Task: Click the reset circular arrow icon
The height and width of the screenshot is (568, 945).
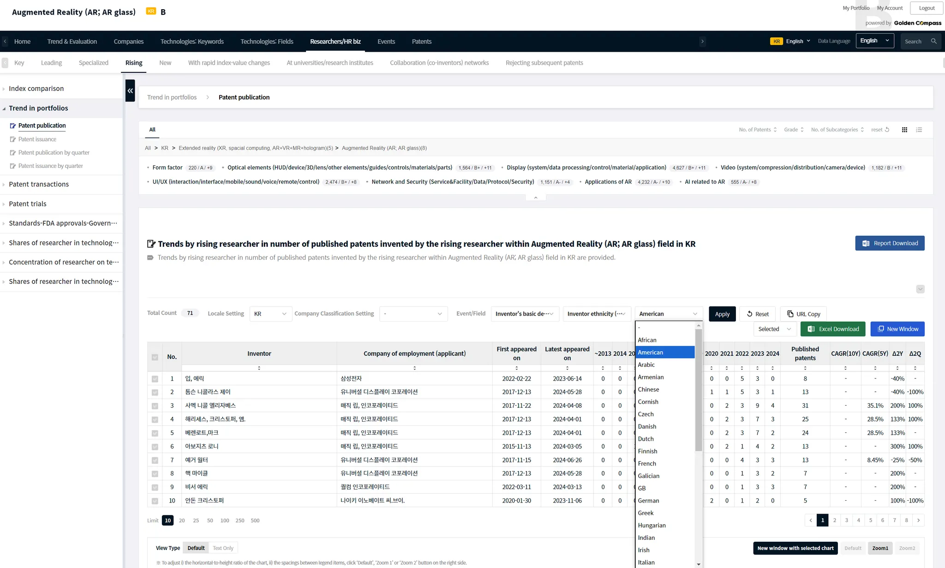Action: 887,130
